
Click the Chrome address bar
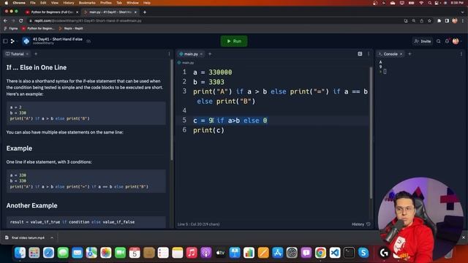click(215, 20)
